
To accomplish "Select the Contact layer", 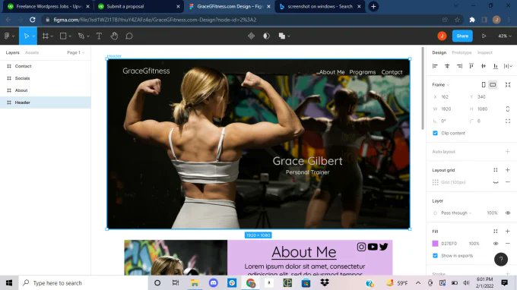I will point(46,66).
